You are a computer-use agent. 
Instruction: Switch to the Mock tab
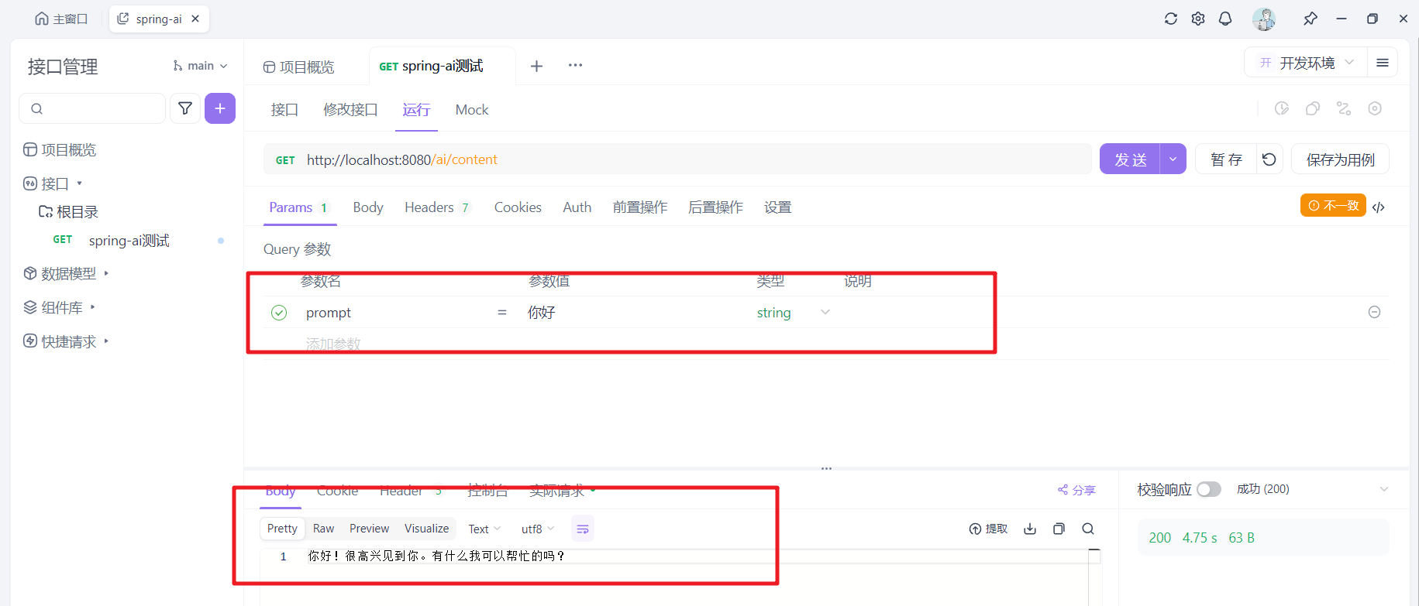click(x=471, y=110)
